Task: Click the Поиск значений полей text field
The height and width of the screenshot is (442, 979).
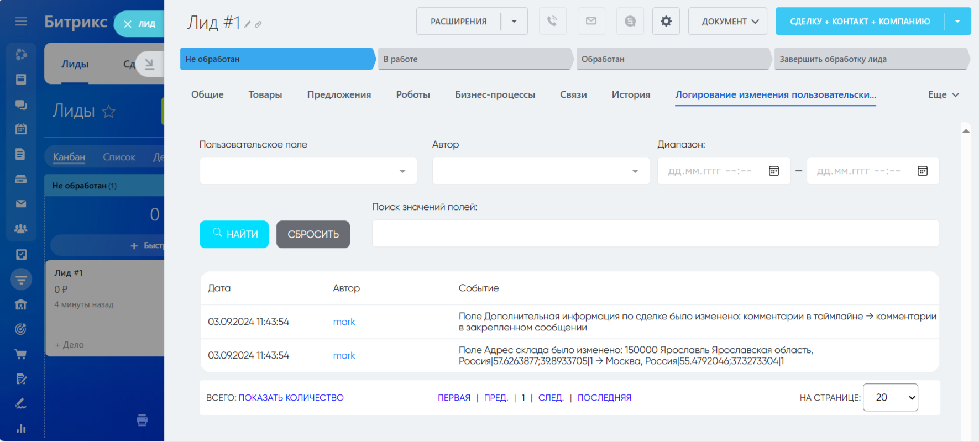Action: [655, 234]
